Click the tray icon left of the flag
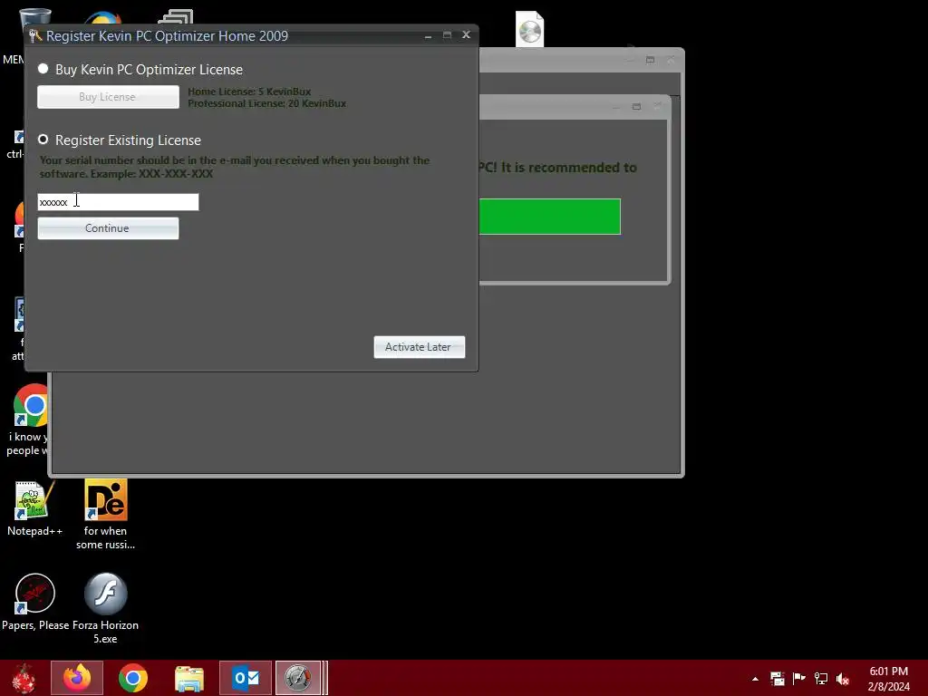The width and height of the screenshot is (928, 696). (x=777, y=678)
